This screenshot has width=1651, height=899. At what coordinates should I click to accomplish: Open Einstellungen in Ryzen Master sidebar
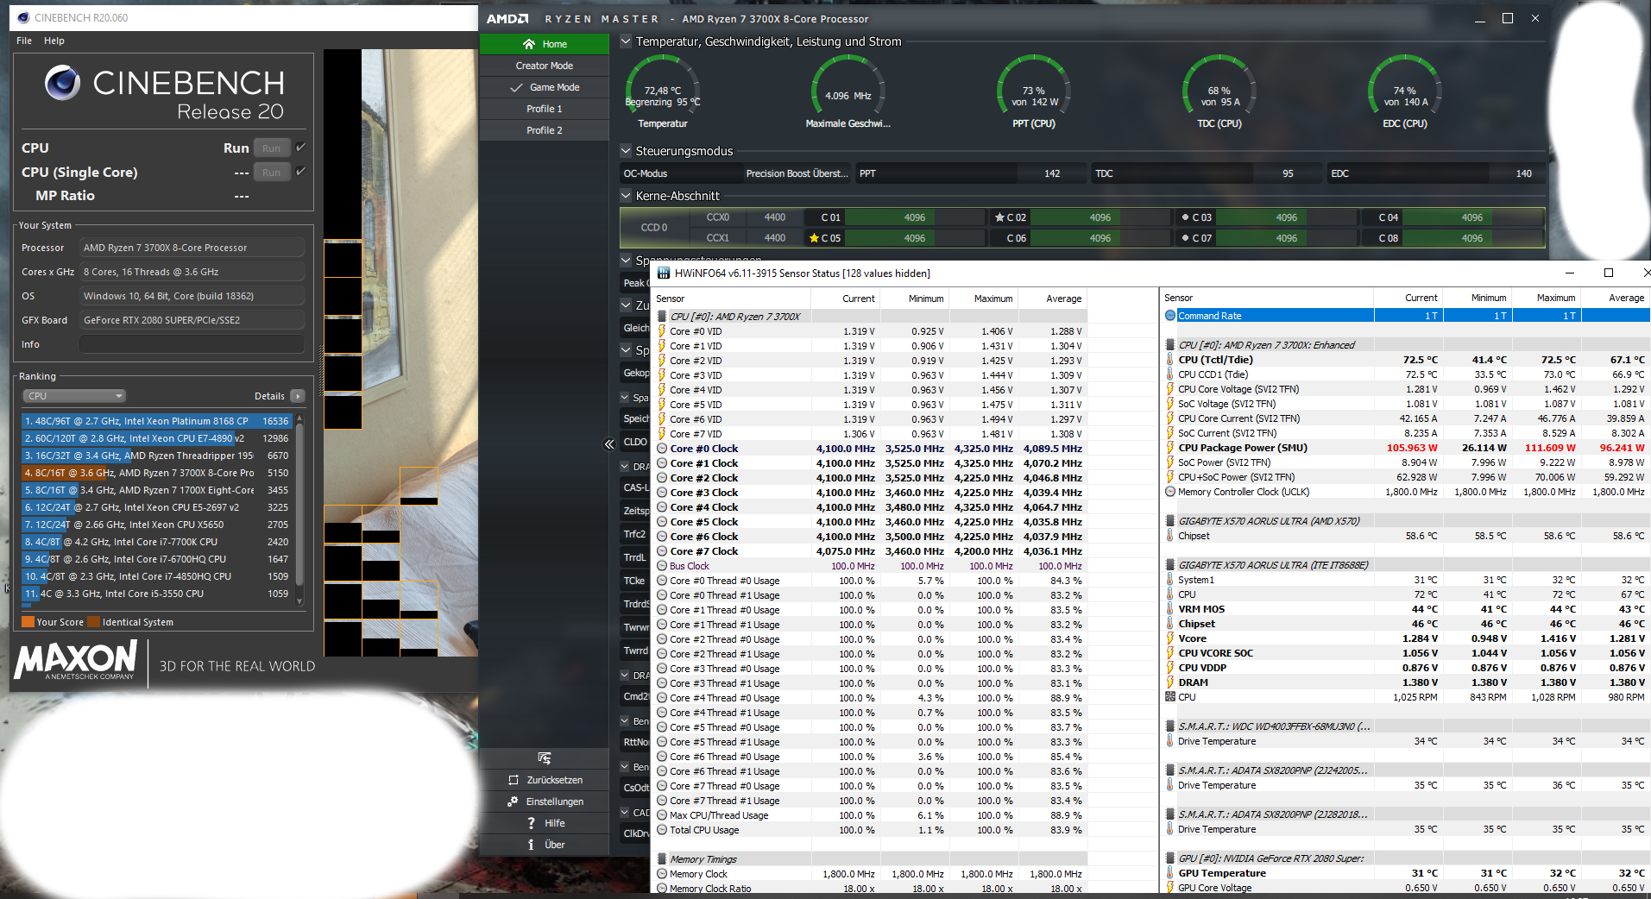point(545,802)
